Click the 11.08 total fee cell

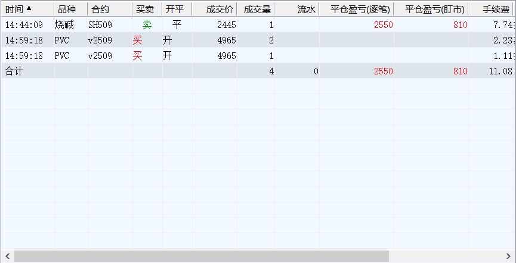coord(500,71)
